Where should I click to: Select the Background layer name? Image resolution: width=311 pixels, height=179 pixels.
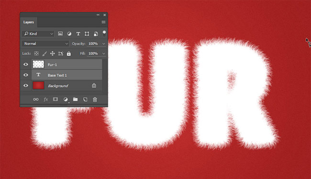click(x=58, y=86)
